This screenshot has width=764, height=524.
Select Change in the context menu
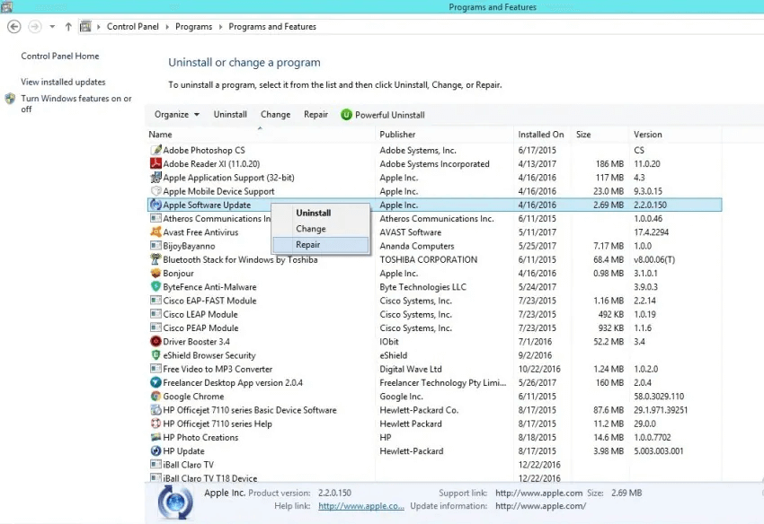311,229
